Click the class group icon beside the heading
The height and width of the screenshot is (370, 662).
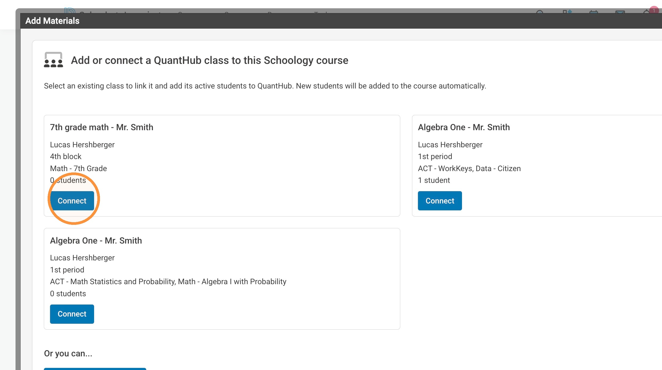tap(53, 60)
